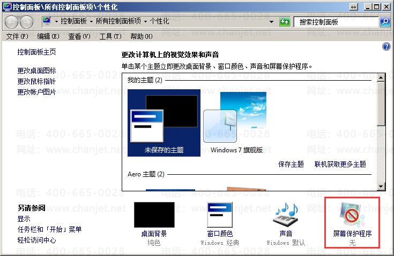Open the 查看(V) menu
The image size is (394, 256).
coord(79,36)
